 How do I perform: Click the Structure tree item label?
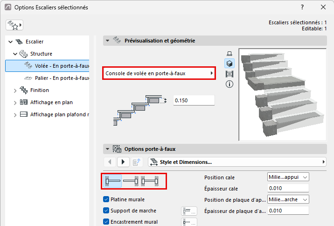pyautogui.click(x=41, y=54)
